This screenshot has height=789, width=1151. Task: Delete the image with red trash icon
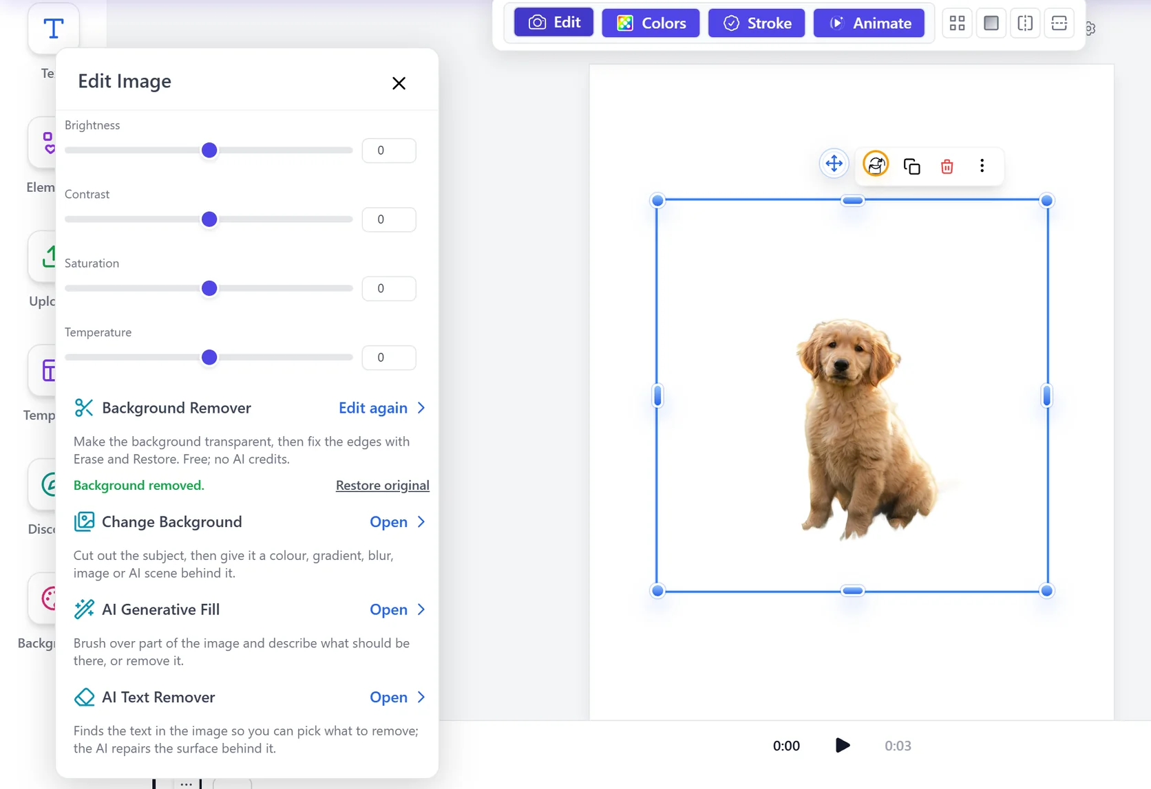tap(947, 166)
